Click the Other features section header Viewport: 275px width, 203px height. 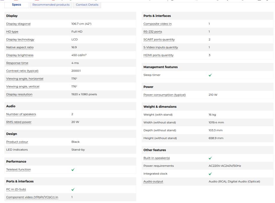point(155,150)
